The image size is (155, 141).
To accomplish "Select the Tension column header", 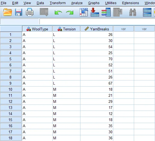I will 66,29.
